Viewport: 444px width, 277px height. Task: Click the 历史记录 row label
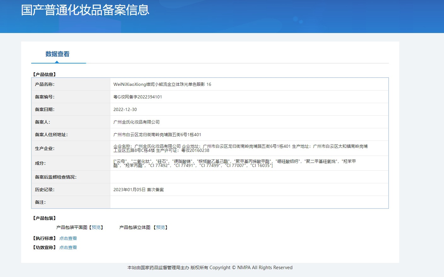(45, 190)
